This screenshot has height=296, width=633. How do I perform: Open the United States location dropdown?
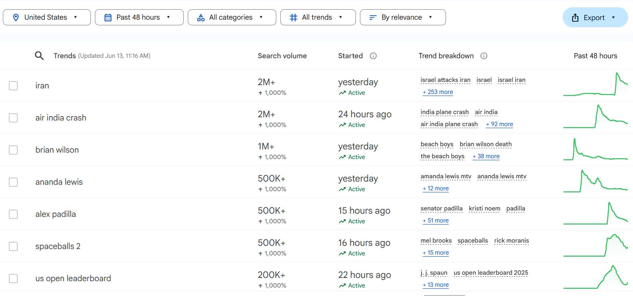(47, 17)
